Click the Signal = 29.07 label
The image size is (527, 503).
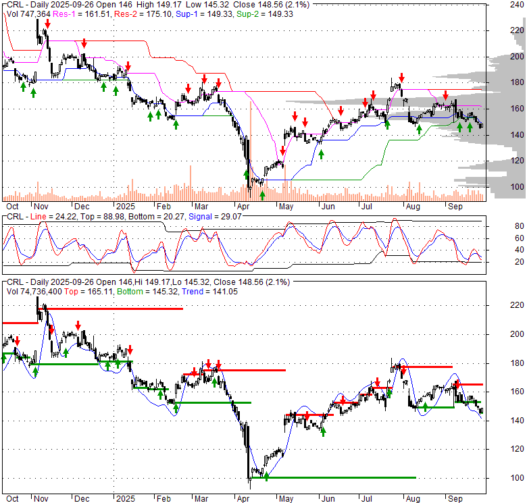215,217
